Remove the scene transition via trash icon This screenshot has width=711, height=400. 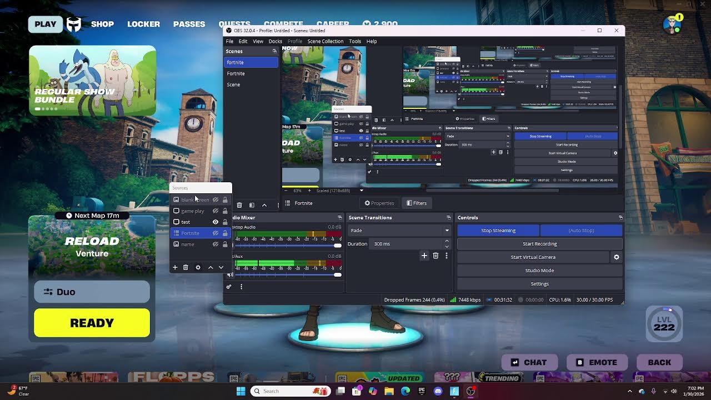tap(435, 256)
